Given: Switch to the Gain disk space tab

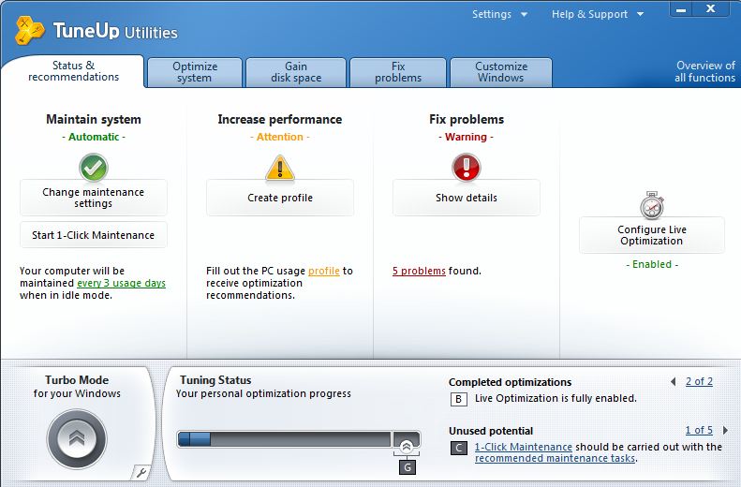Looking at the screenshot, I should [296, 72].
